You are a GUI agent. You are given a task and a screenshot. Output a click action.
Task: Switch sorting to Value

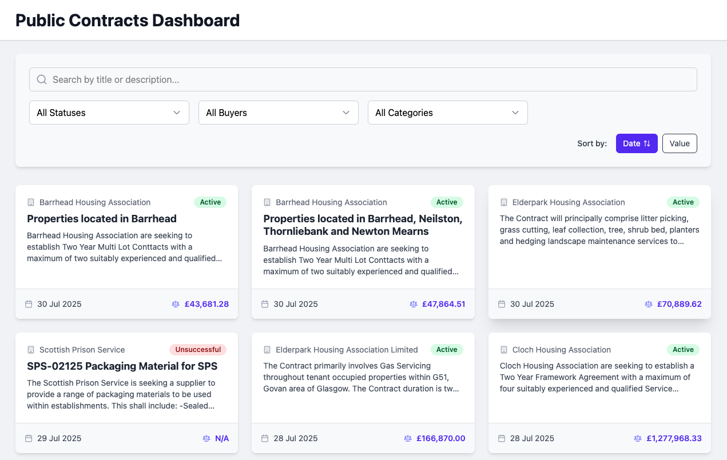tap(680, 143)
